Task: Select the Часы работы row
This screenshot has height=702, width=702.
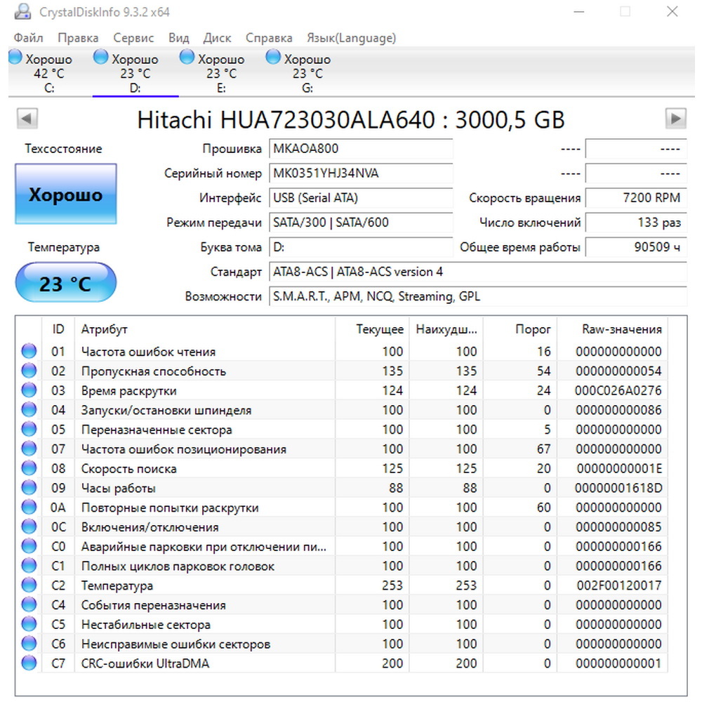Action: (343, 488)
